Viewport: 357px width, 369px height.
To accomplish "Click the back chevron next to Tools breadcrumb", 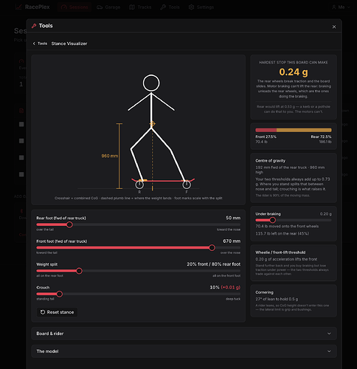I will click(x=34, y=44).
